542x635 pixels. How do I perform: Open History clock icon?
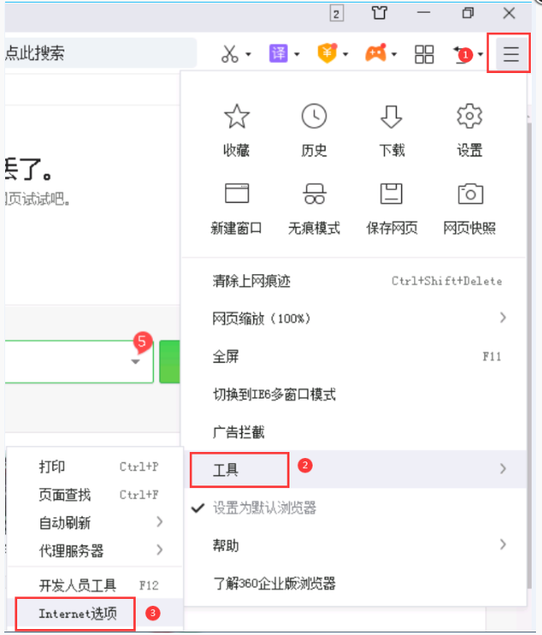click(314, 116)
